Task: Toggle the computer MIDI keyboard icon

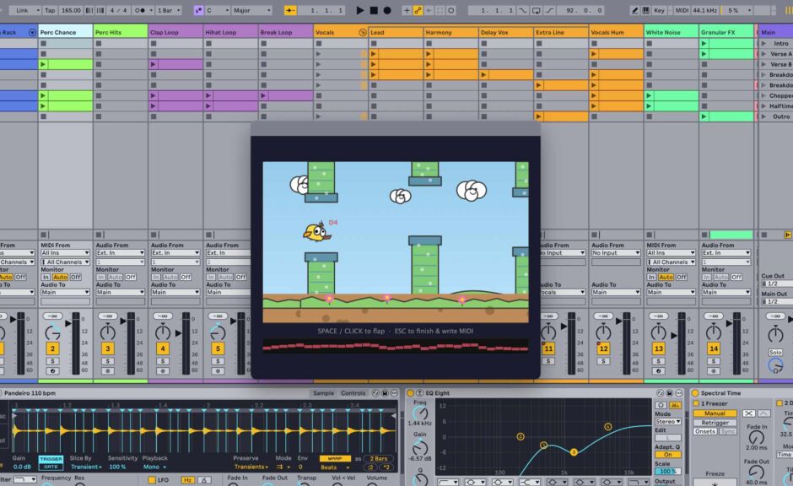Action: coord(646,10)
